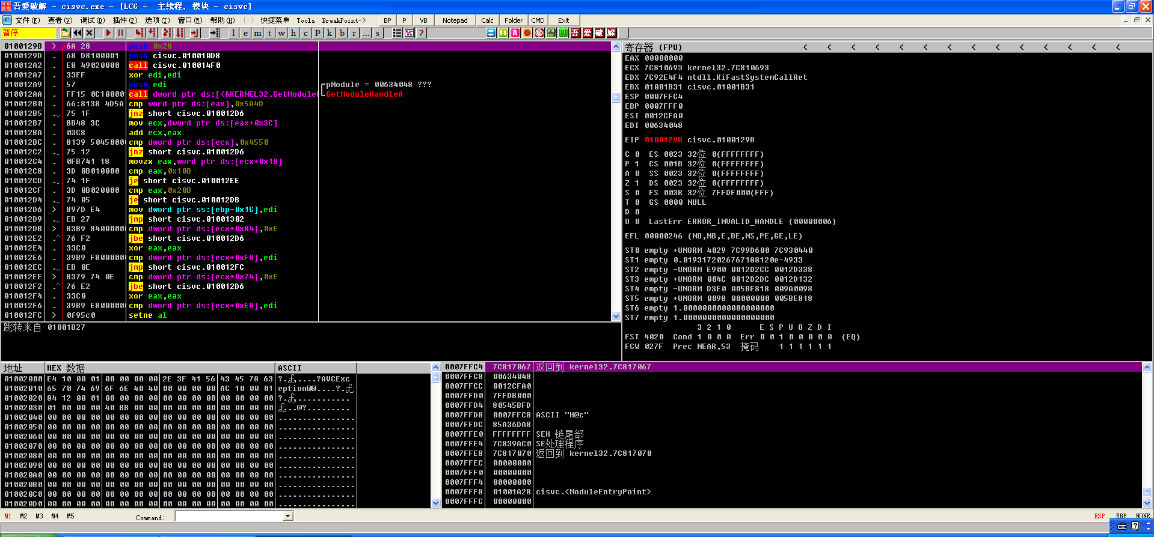This screenshot has width=1154, height=537.
Task: Click the Trace into toolbar icon
Action: coord(167,33)
